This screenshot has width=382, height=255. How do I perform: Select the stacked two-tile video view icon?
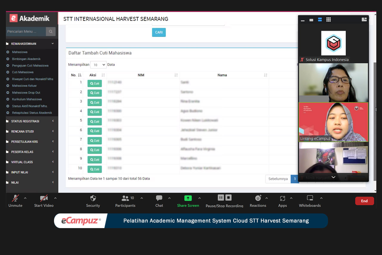click(320, 20)
